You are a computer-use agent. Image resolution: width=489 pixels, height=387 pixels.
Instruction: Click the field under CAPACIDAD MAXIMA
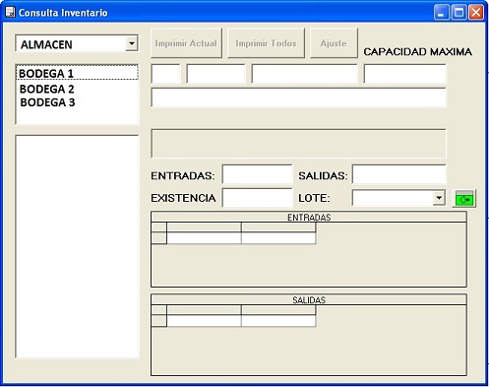[x=404, y=74]
